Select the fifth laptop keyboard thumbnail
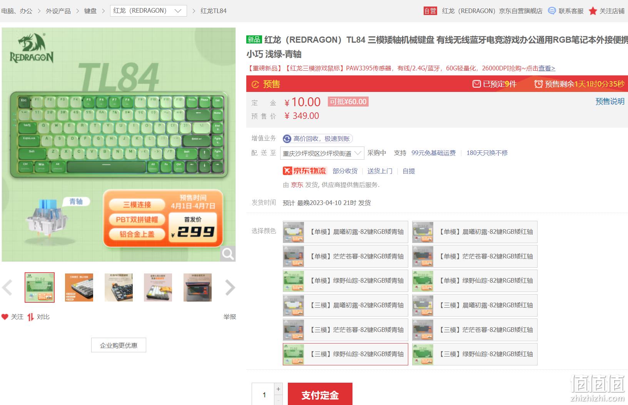This screenshot has width=628, height=405. coord(197,287)
